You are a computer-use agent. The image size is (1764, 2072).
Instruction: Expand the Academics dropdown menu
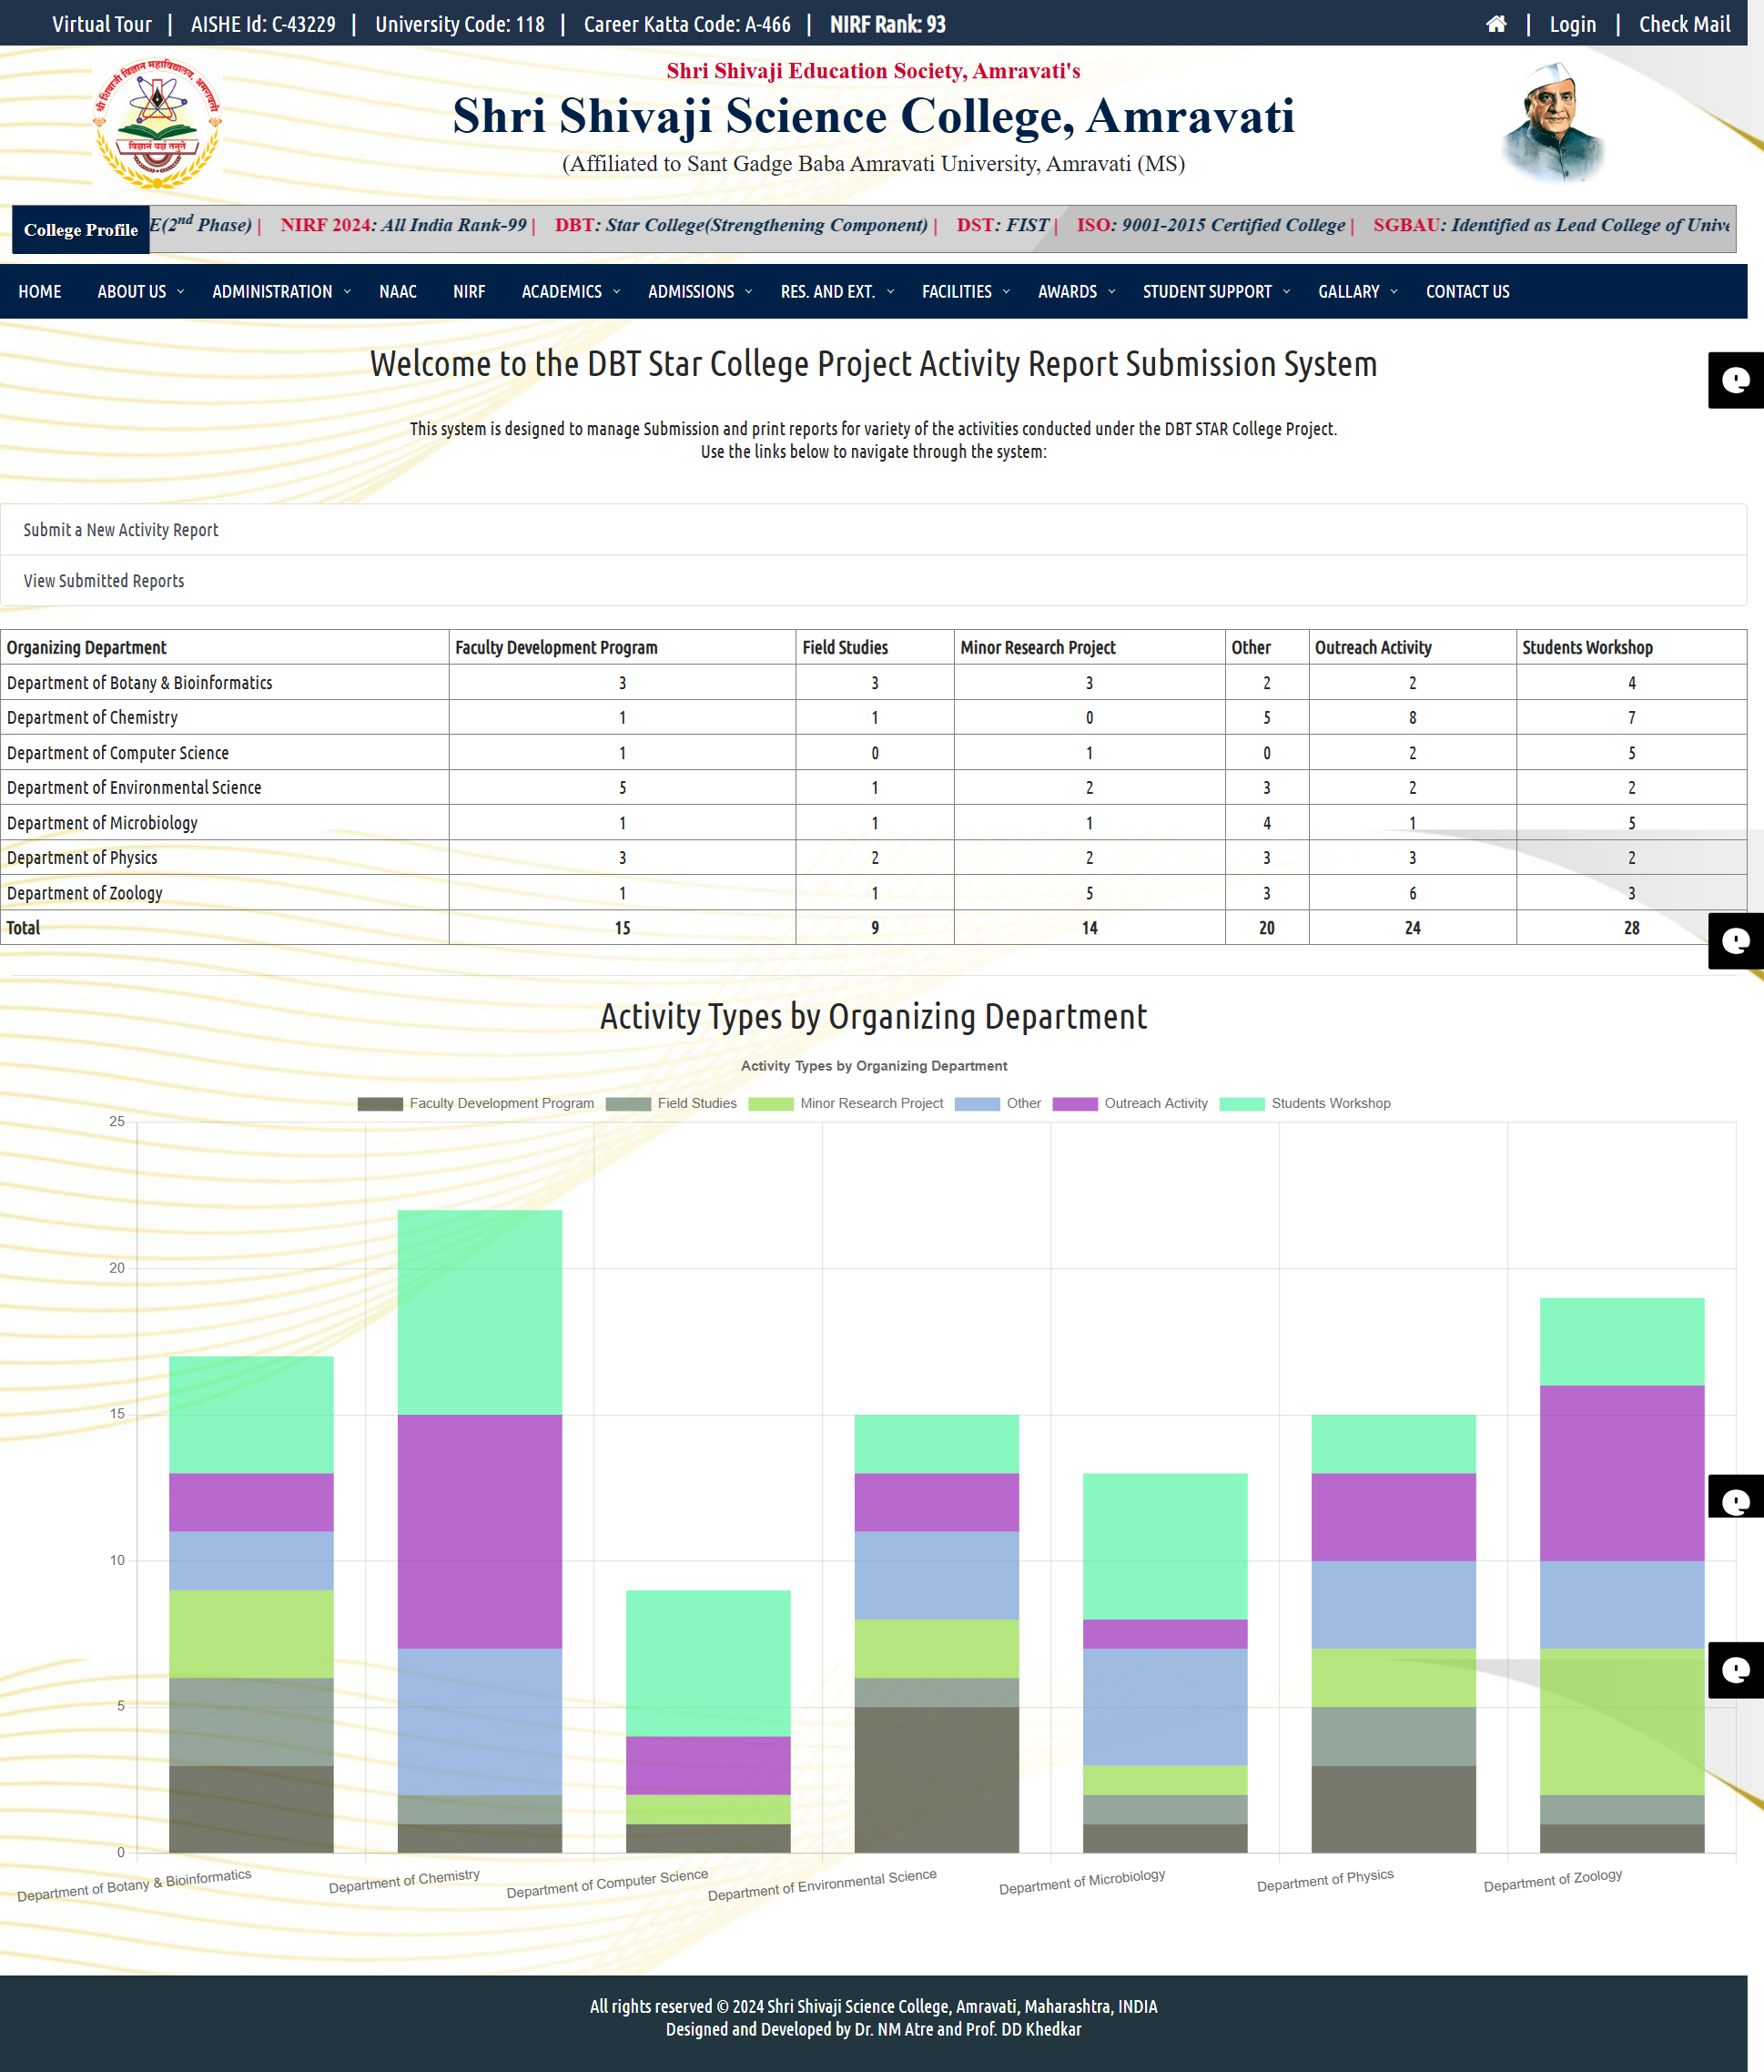pos(570,292)
